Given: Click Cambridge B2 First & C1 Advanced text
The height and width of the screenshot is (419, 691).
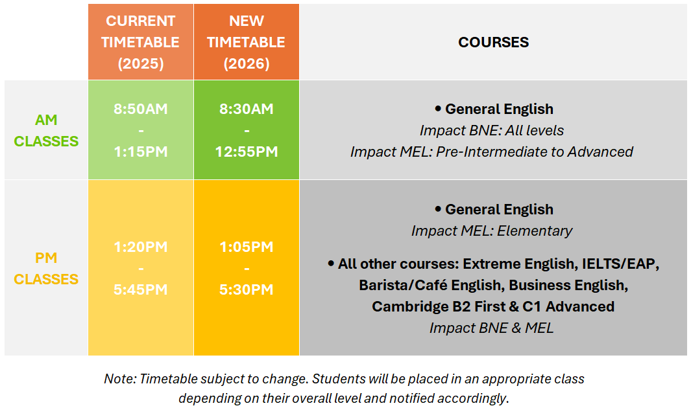Looking at the screenshot, I should pyautogui.click(x=493, y=306).
